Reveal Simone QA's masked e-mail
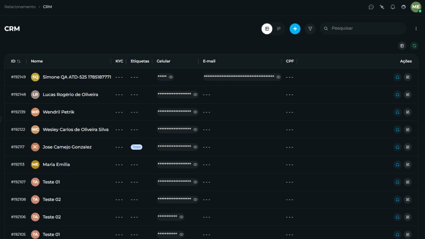This screenshot has height=239, width=425. click(x=278, y=77)
